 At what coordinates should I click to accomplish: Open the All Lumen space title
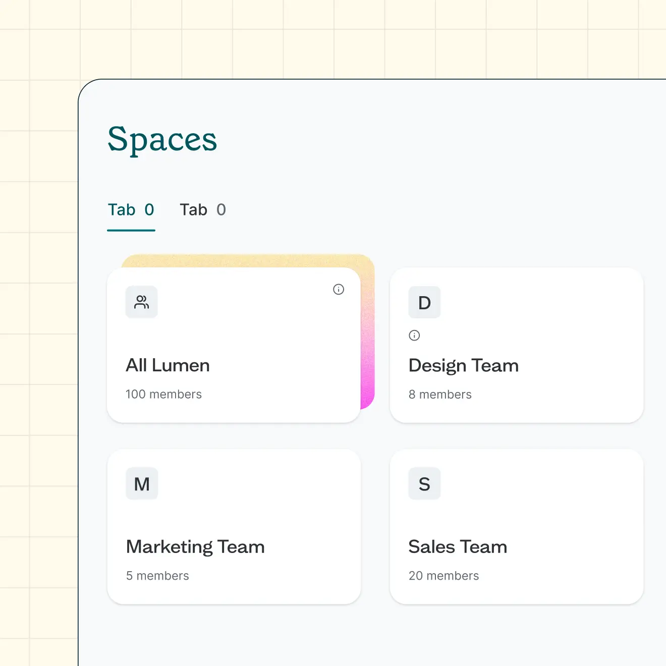click(x=168, y=365)
